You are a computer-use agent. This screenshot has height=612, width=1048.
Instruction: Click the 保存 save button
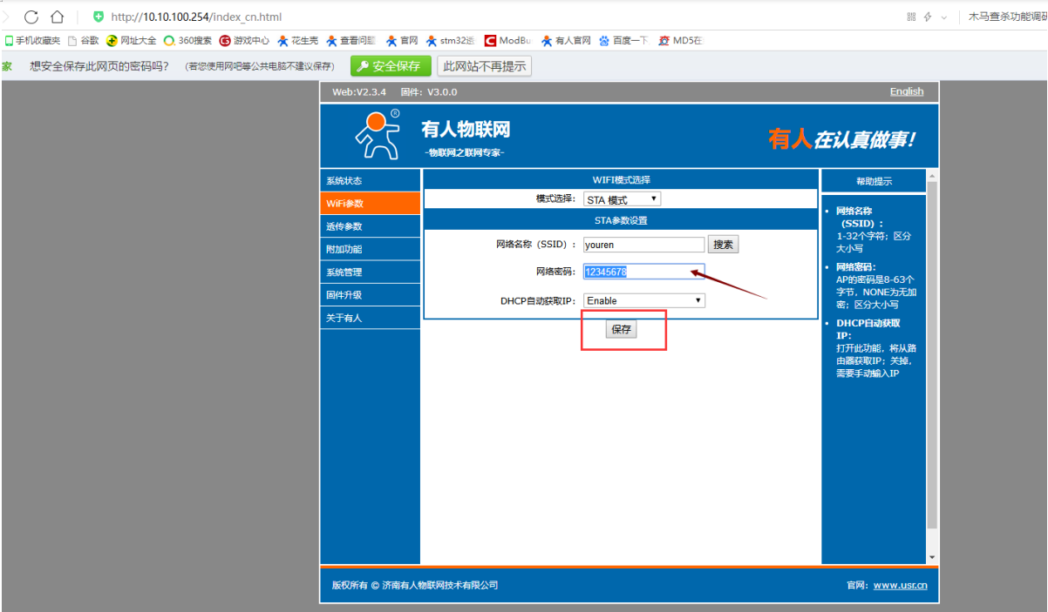[x=621, y=330]
